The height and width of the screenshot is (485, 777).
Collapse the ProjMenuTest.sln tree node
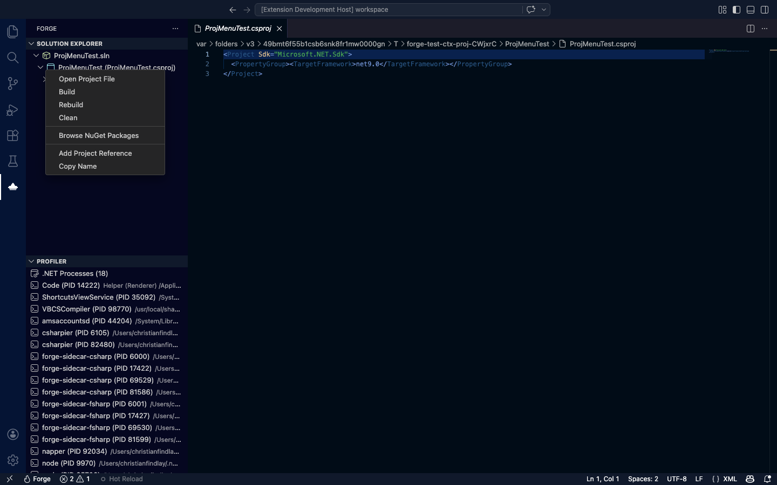(x=36, y=56)
